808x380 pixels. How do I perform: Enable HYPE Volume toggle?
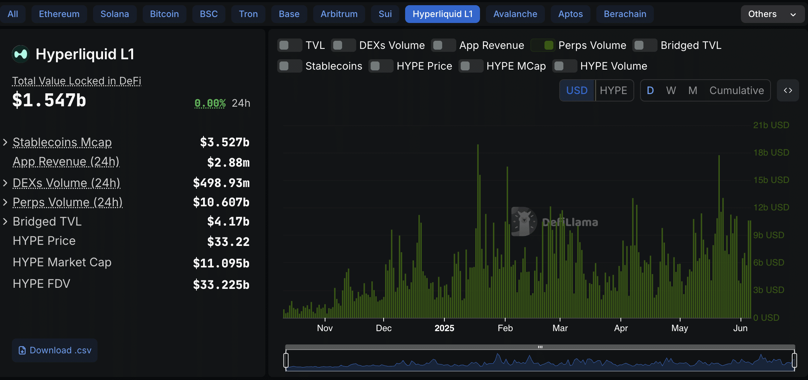pyautogui.click(x=564, y=66)
